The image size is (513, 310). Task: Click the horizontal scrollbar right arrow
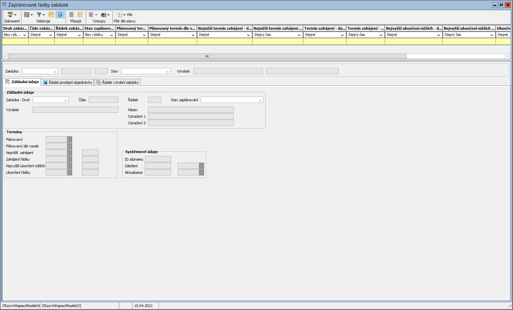pos(507,56)
